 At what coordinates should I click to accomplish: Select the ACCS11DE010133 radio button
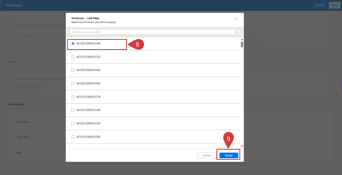point(73,57)
